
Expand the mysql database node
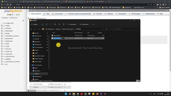pos(2,46)
